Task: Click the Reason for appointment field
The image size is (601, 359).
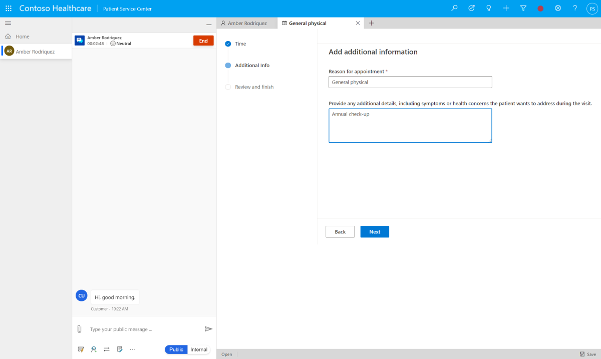Action: click(410, 82)
